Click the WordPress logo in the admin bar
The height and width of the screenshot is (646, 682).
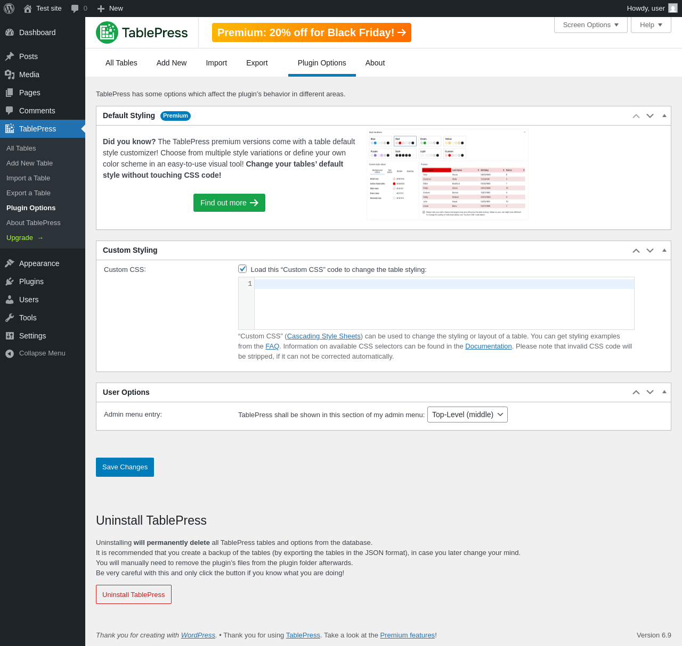(x=9, y=9)
